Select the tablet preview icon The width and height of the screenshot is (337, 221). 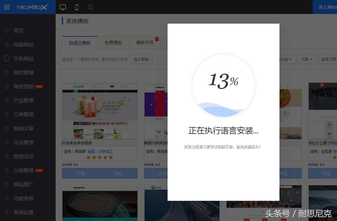tap(90, 7)
